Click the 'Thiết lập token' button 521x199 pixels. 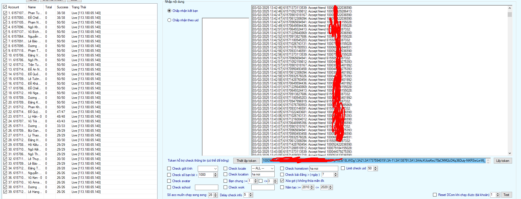(246, 161)
